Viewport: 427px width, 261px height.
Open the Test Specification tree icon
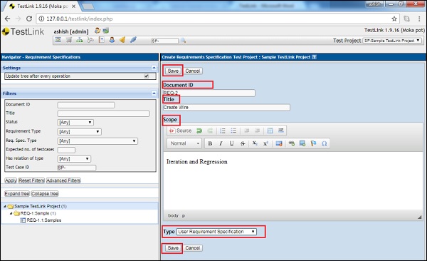tap(80, 40)
